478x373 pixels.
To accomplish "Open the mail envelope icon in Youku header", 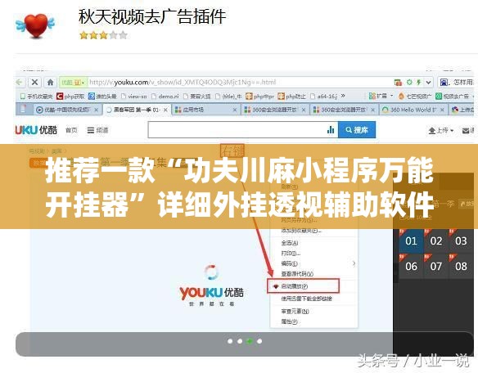I will coord(467,131).
